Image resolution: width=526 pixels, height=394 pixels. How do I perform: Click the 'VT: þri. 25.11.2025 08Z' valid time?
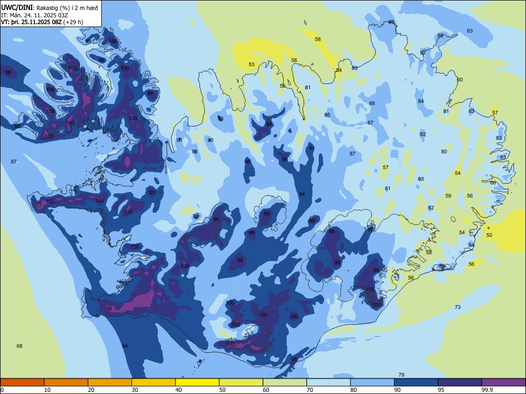click(x=31, y=22)
